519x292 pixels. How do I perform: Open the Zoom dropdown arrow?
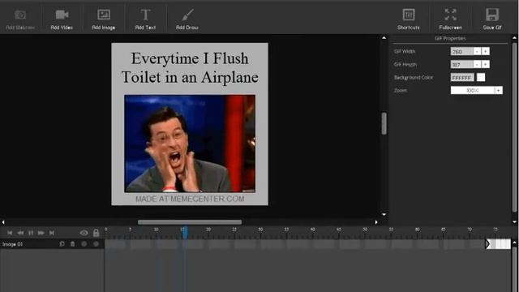pyautogui.click(x=499, y=90)
